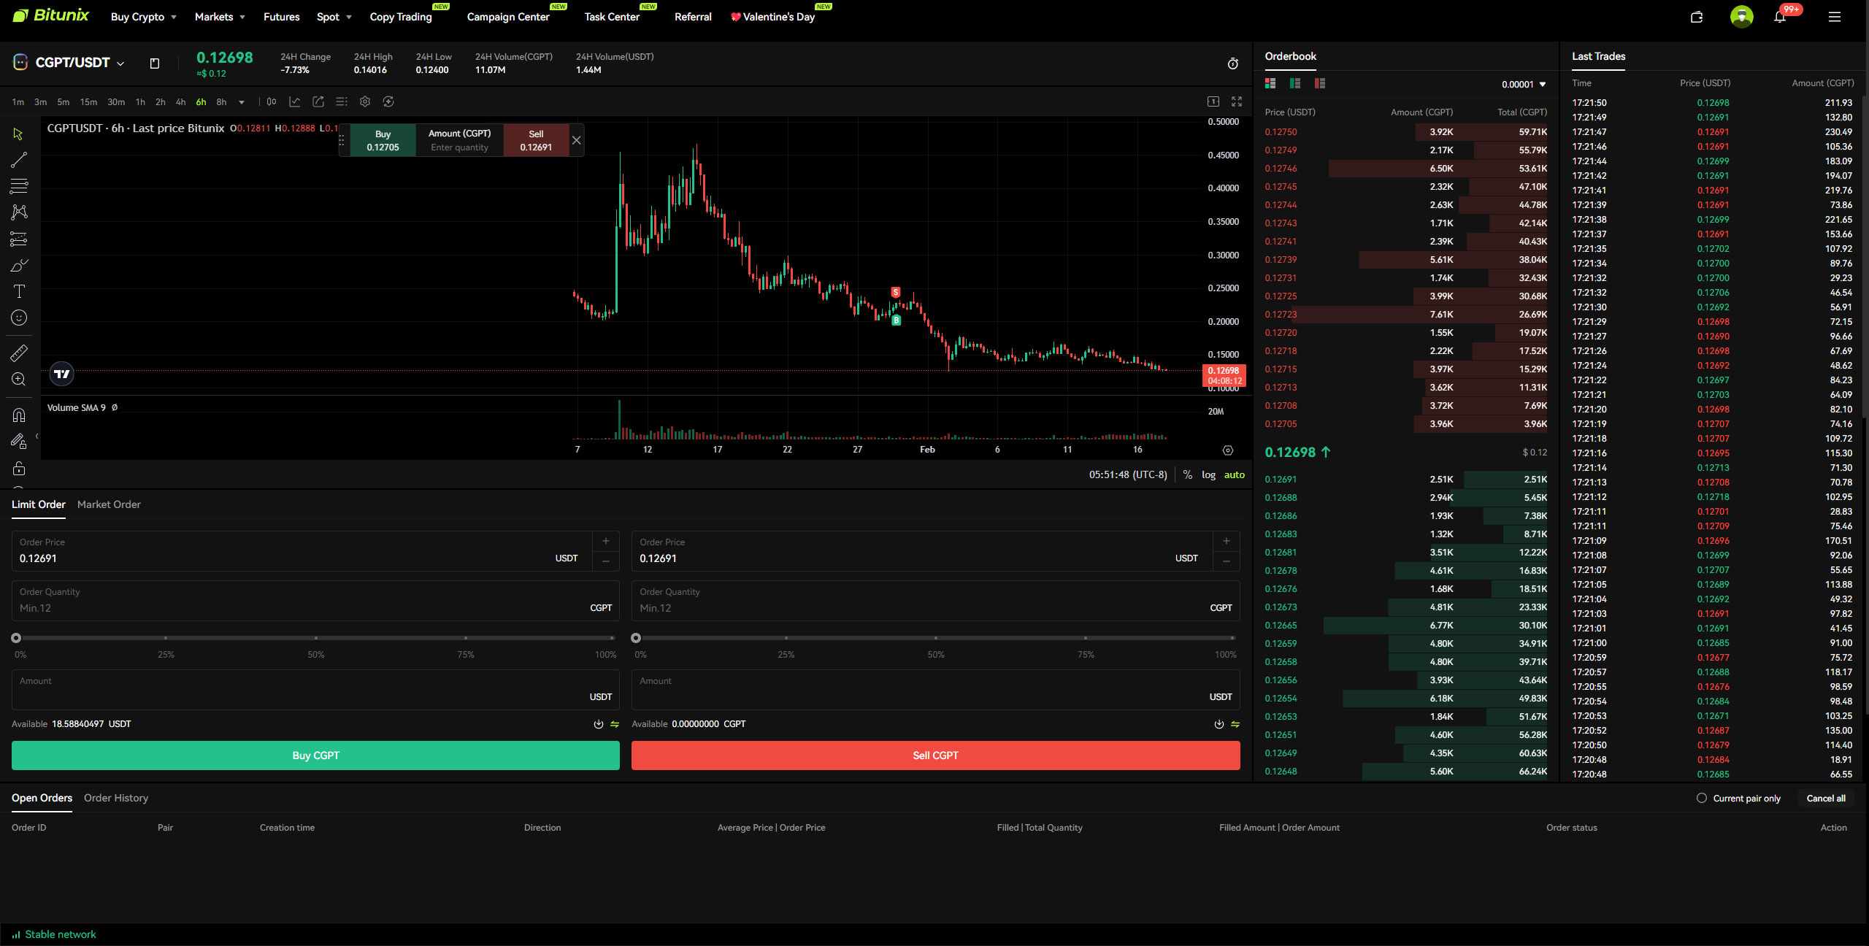1869x946 pixels.
Task: Enable Current pair only option
Action: click(1702, 798)
